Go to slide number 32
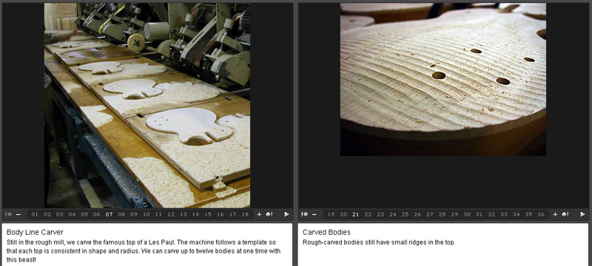Viewport: 592px width, 266px height. click(491, 214)
